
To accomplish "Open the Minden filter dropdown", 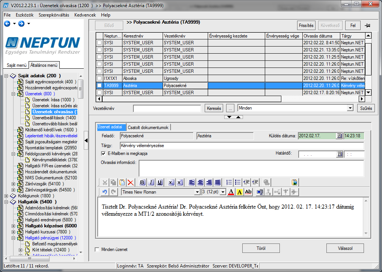I will (350, 108).
